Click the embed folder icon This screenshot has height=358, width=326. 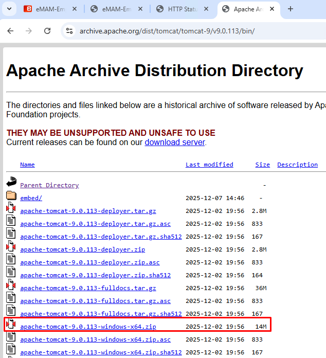[11, 195]
